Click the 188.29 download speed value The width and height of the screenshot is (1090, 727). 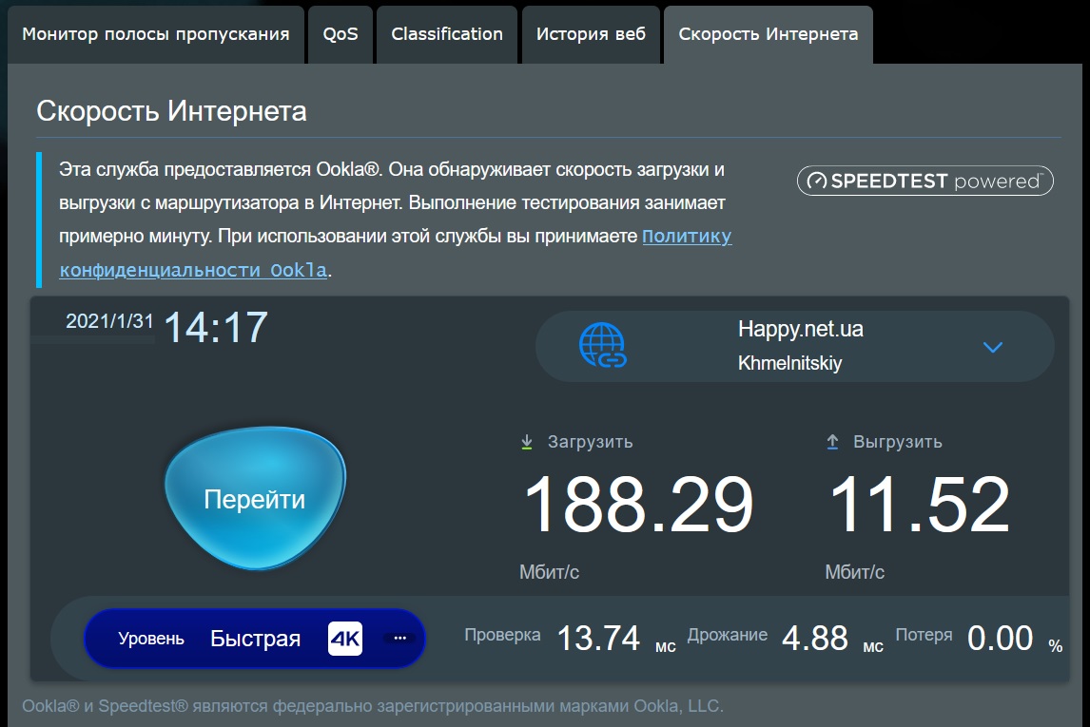[638, 504]
